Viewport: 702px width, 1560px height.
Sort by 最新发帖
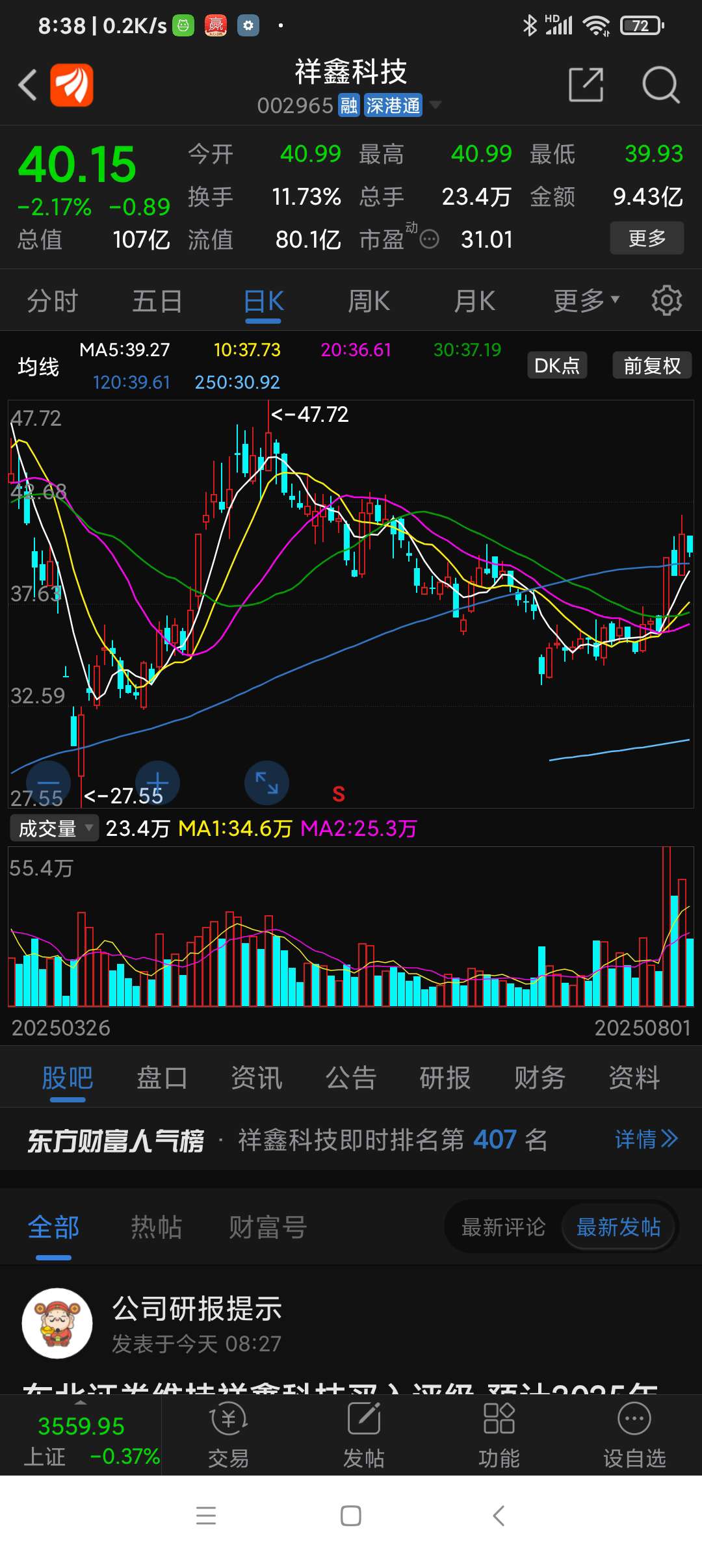coord(619,1227)
